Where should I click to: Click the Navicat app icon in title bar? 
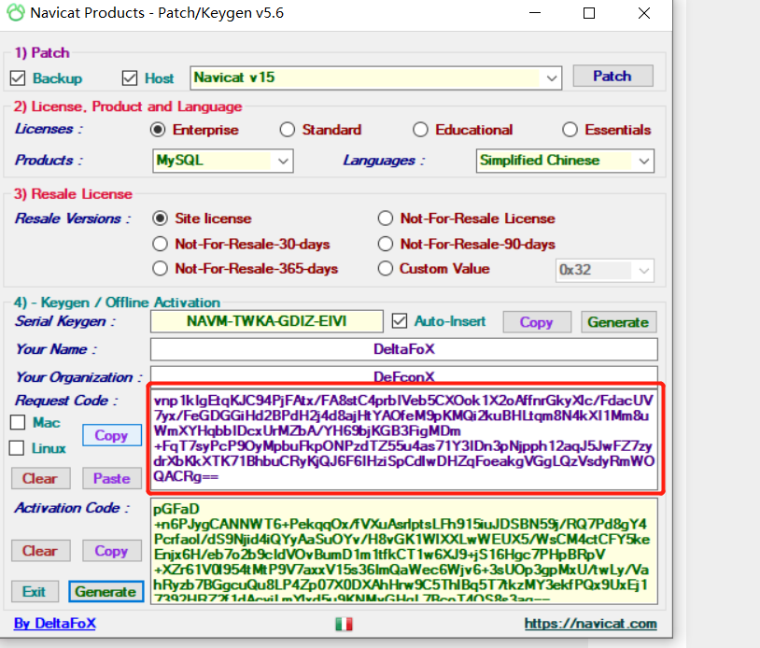point(16,12)
